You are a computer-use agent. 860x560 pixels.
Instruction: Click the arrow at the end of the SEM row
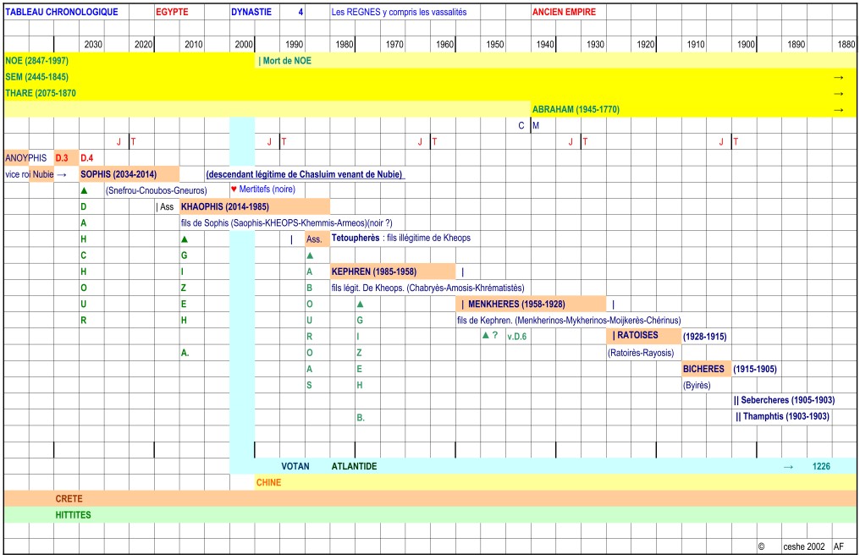838,77
